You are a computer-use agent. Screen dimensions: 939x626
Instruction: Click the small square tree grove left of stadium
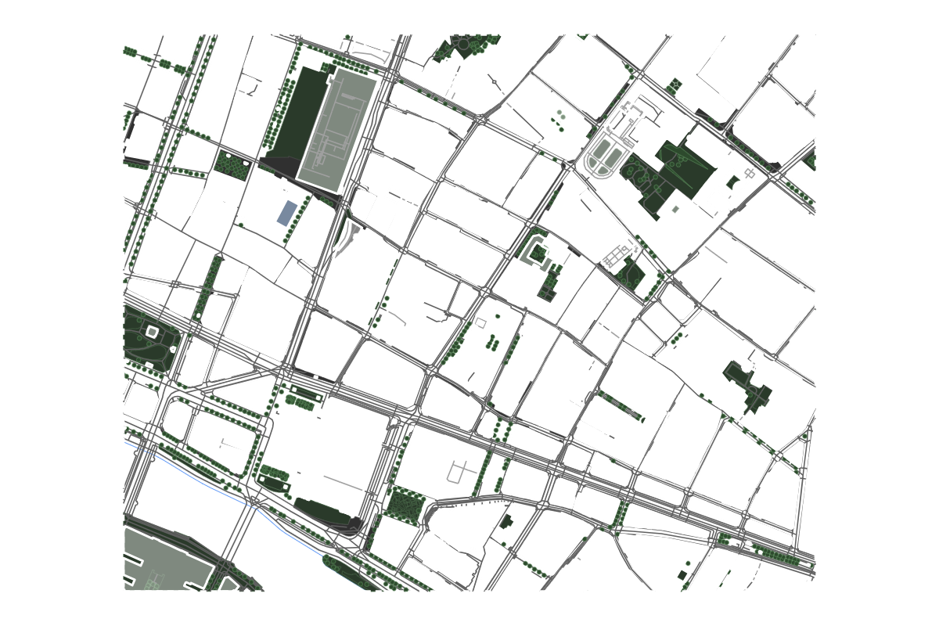(x=232, y=166)
